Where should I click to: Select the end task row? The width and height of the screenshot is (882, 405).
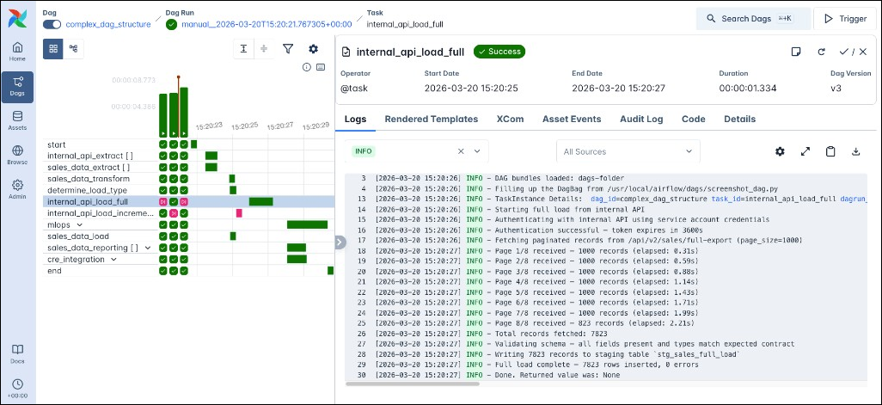pos(100,271)
